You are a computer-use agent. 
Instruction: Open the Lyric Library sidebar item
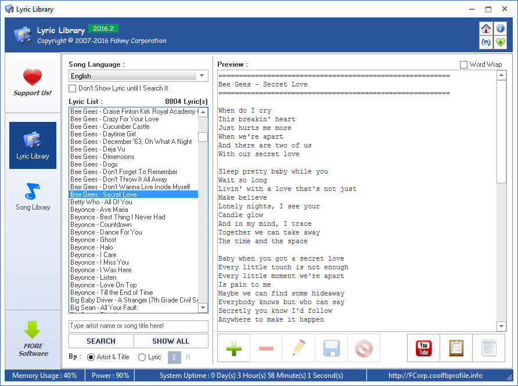pyautogui.click(x=33, y=145)
